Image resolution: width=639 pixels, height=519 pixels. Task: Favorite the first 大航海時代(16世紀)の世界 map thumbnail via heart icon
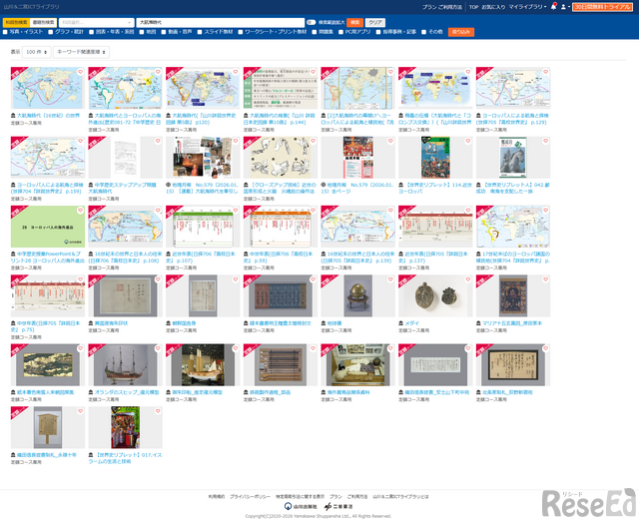point(78,73)
